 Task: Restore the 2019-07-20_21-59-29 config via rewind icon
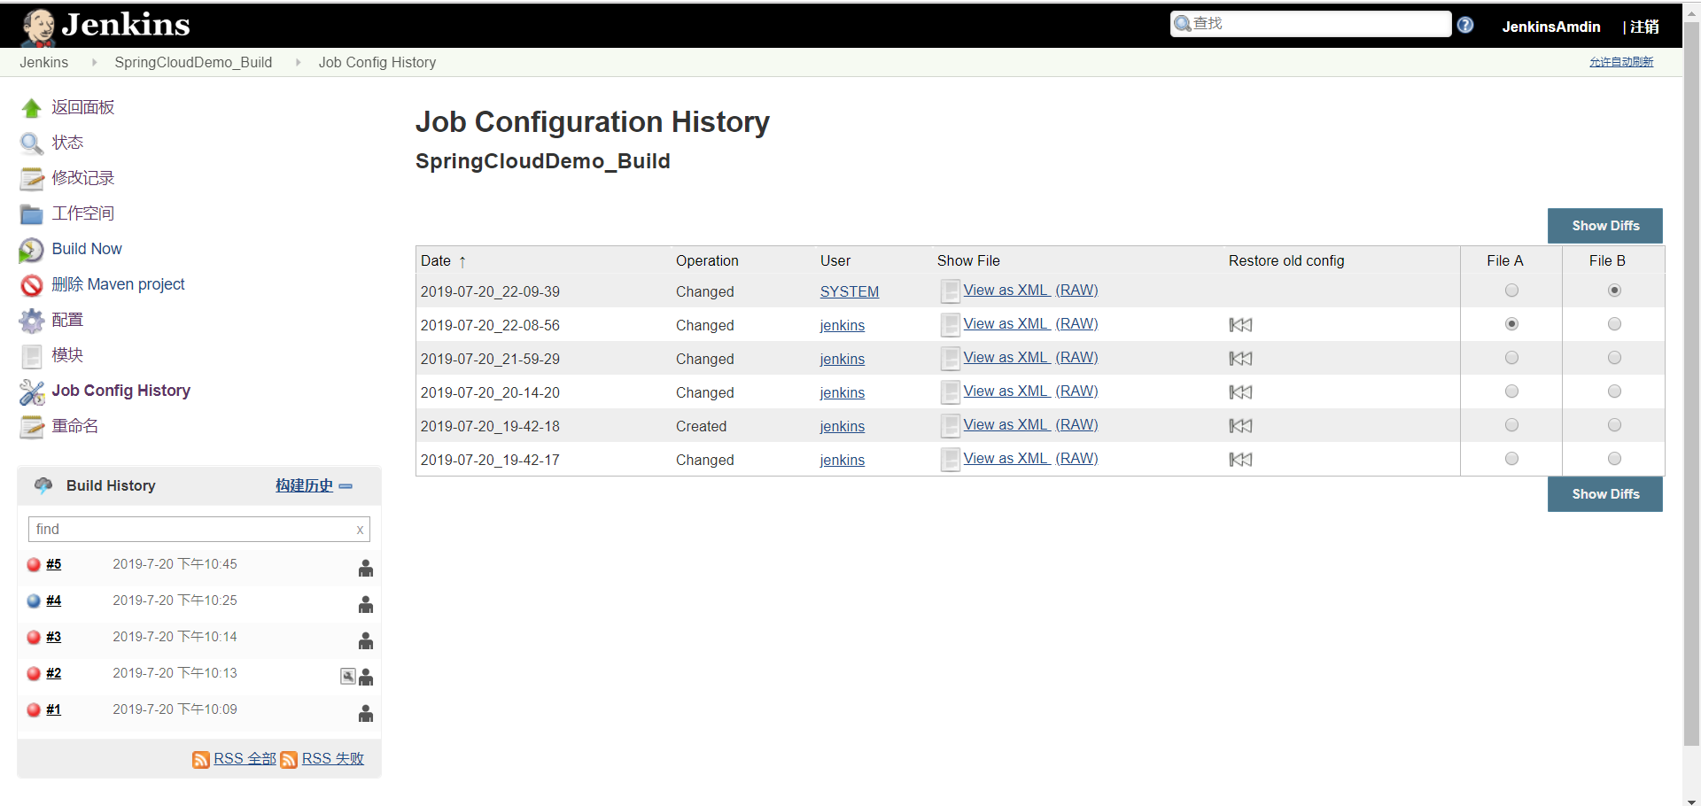[x=1240, y=359]
